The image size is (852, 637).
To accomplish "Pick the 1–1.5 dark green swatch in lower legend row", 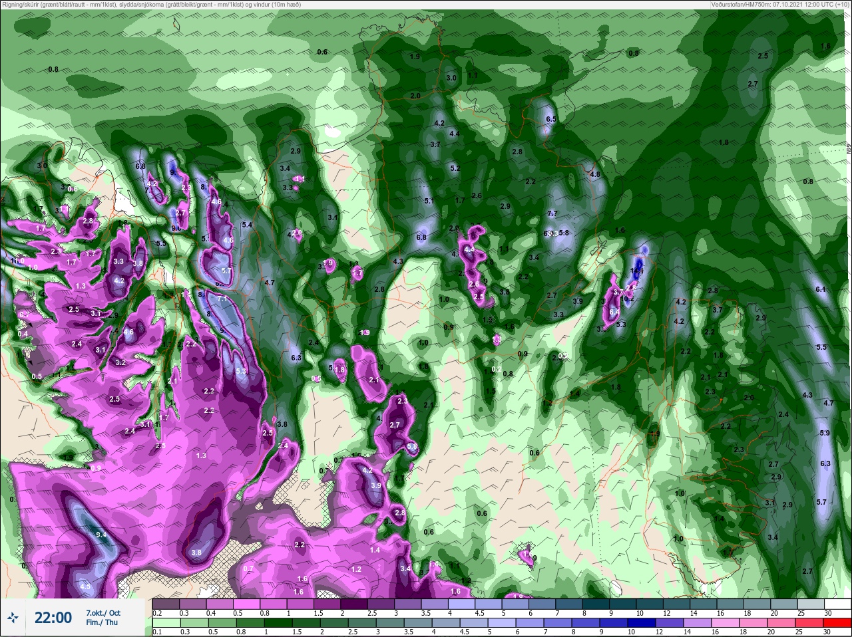I will [278, 623].
